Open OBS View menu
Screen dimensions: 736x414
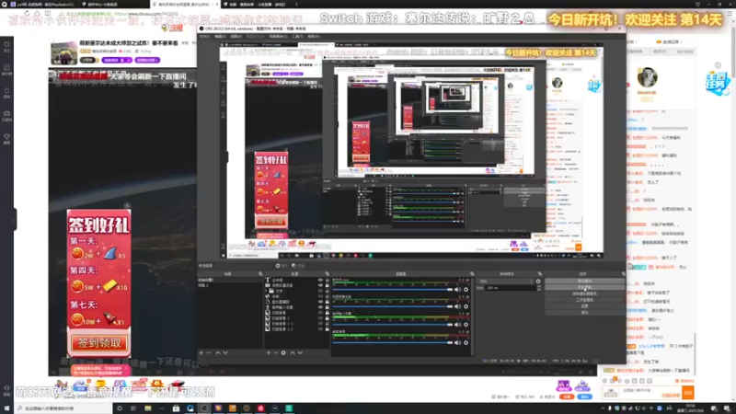point(236,36)
